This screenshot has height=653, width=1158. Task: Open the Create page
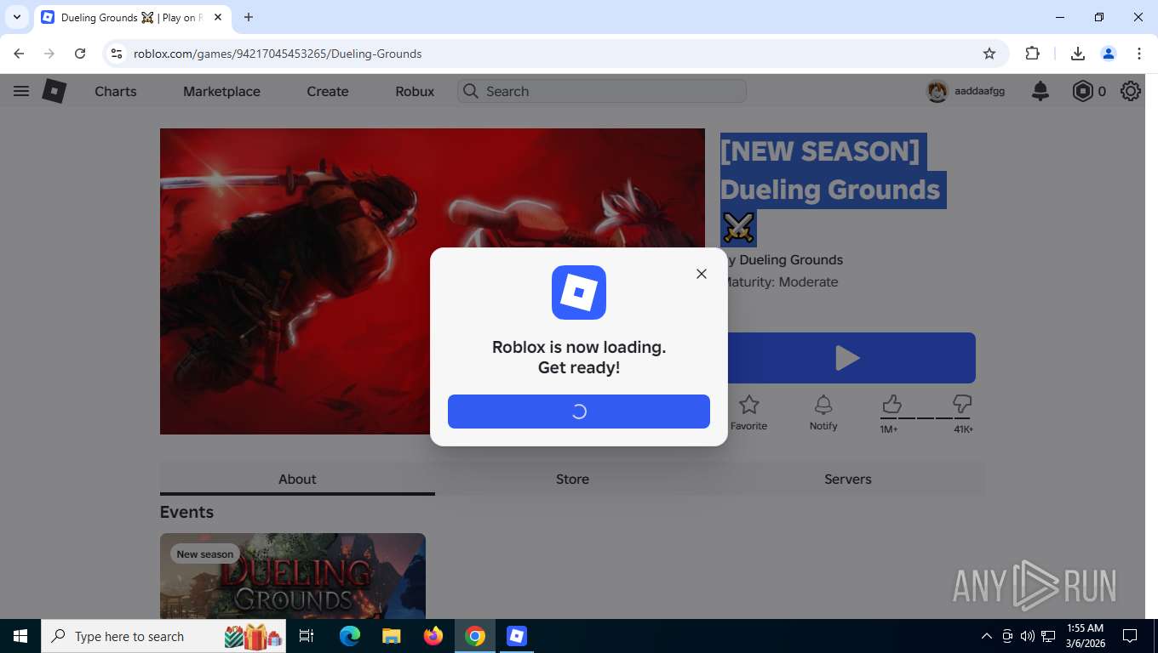[x=328, y=91]
